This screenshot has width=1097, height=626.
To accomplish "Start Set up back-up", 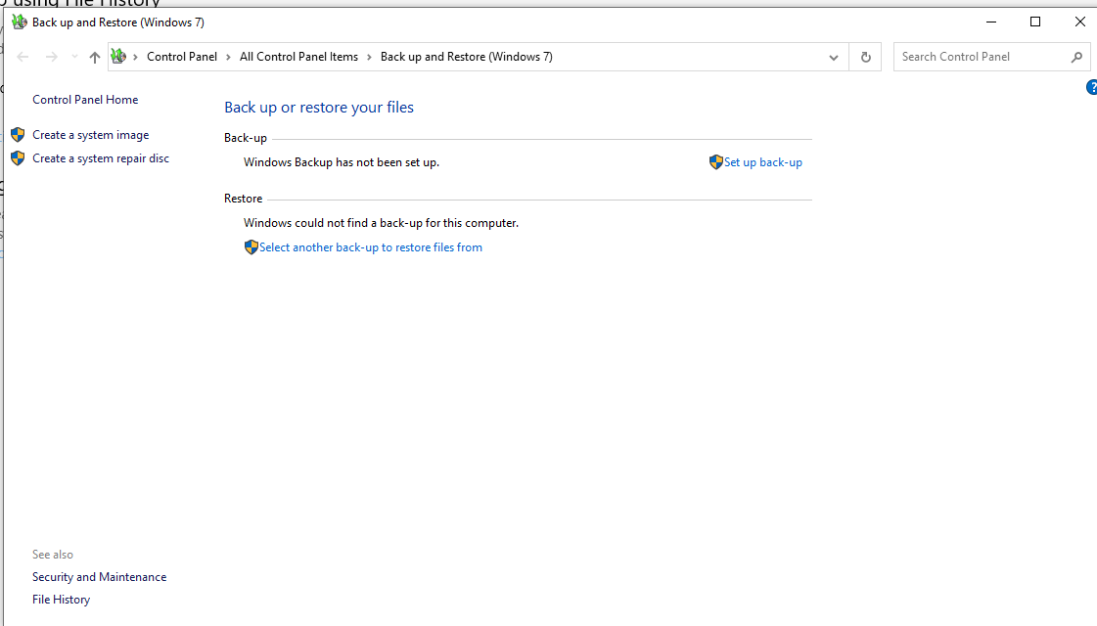I will coord(763,162).
